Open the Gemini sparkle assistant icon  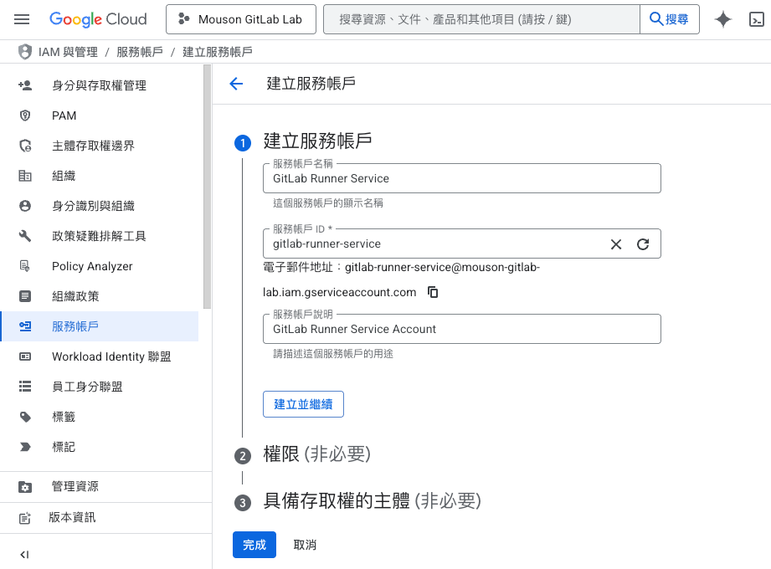723,19
